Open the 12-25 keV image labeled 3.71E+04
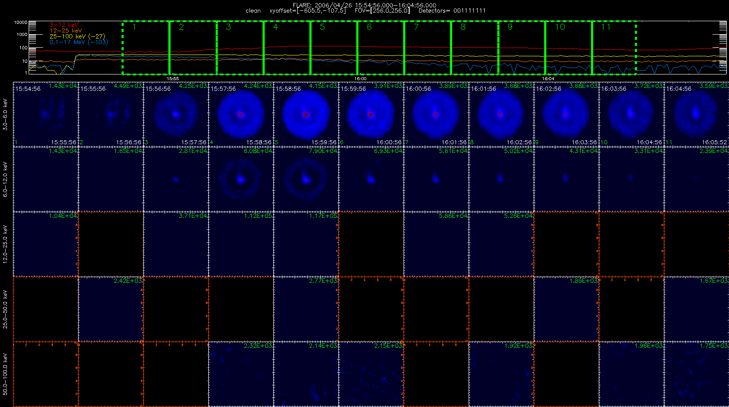Viewport: 729px width, 407px height. click(x=176, y=244)
